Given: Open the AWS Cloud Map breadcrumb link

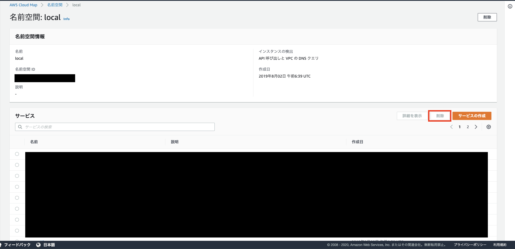Looking at the screenshot, I should 23,5.
